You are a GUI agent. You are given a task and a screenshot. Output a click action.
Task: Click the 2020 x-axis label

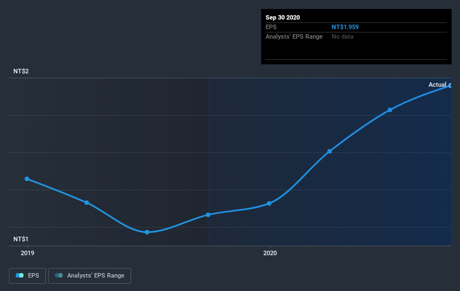tap(270, 253)
